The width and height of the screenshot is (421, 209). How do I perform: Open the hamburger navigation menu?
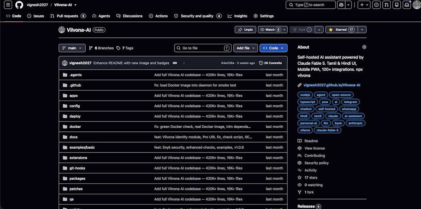tap(8, 5)
